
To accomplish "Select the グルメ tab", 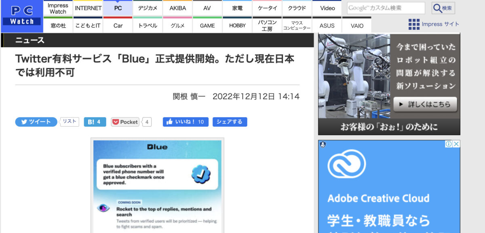I will (177, 25).
